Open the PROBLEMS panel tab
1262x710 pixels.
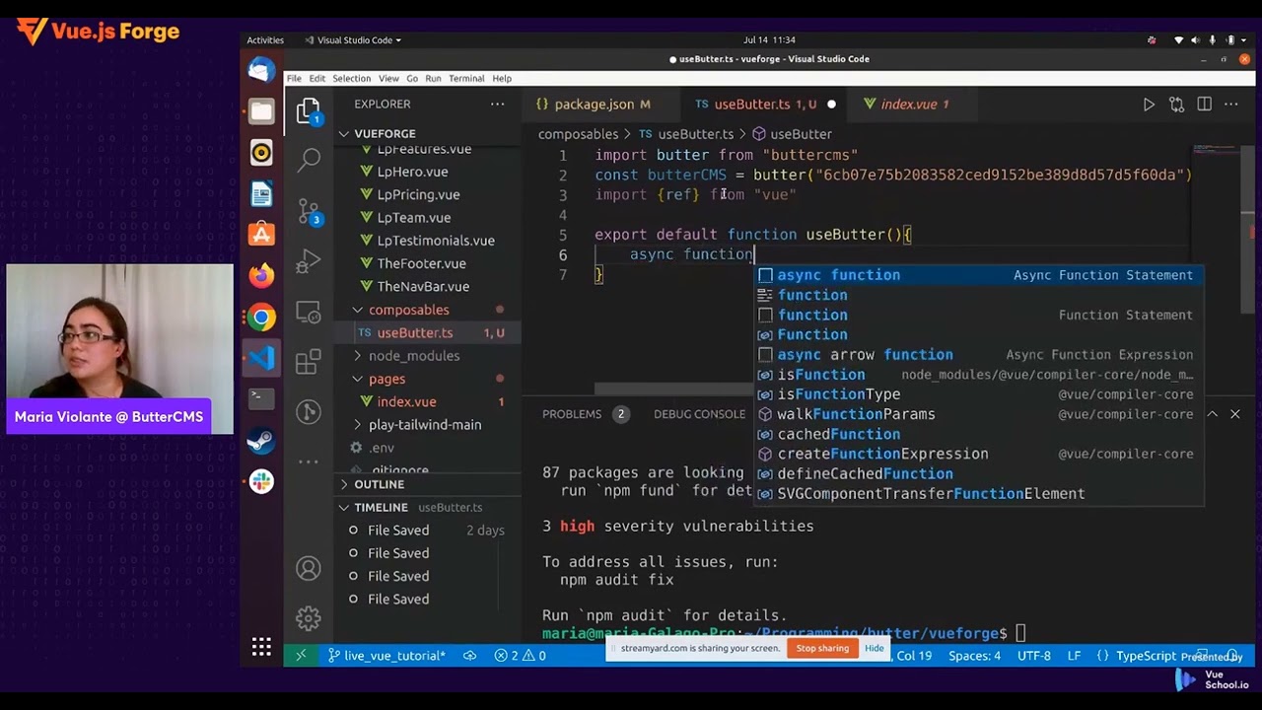pyautogui.click(x=572, y=414)
